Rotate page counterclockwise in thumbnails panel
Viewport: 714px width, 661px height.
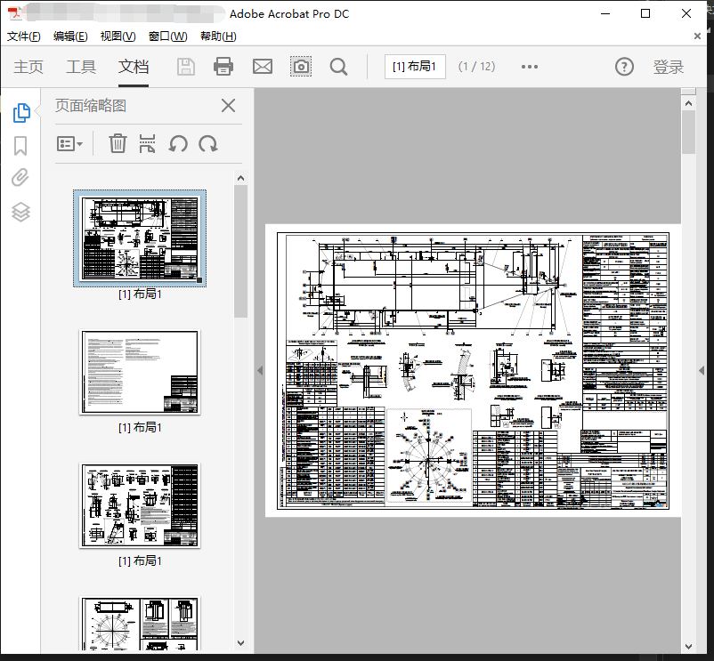178,143
